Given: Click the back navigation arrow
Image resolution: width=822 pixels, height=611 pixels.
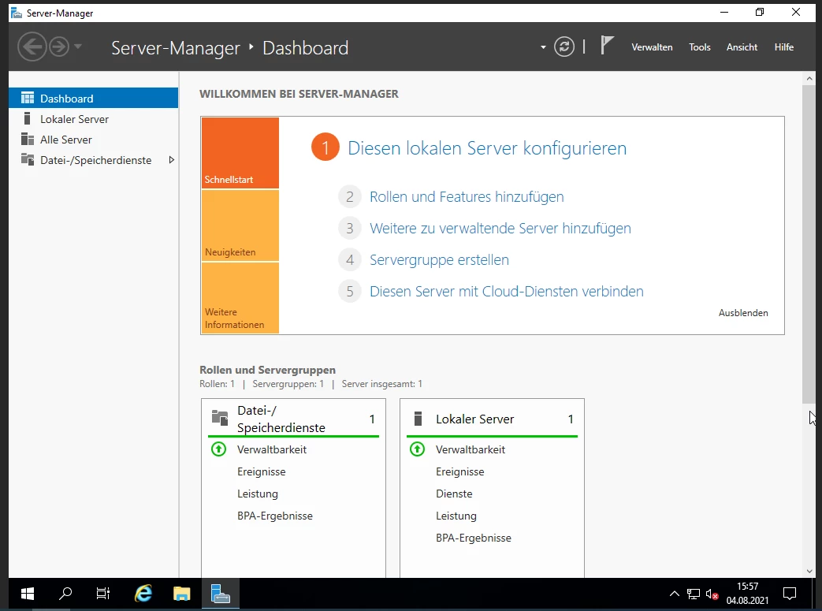Looking at the screenshot, I should click(32, 47).
